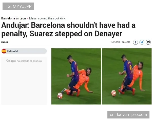
Task: Select the 13/03/2019 publication date
Action: [115, 42]
